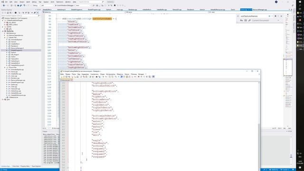
Task: Click Print icon in Notepad++ toolbar
Action: pos(77,77)
